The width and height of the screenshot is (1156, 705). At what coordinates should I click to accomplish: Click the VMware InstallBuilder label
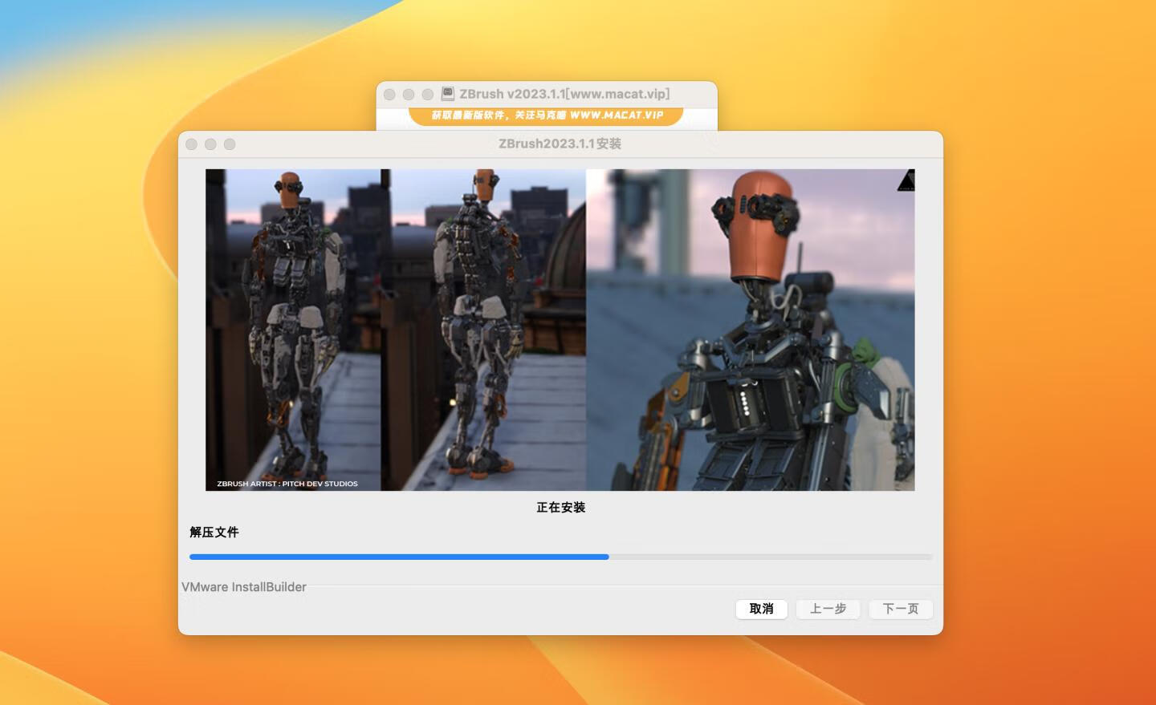pos(244,587)
